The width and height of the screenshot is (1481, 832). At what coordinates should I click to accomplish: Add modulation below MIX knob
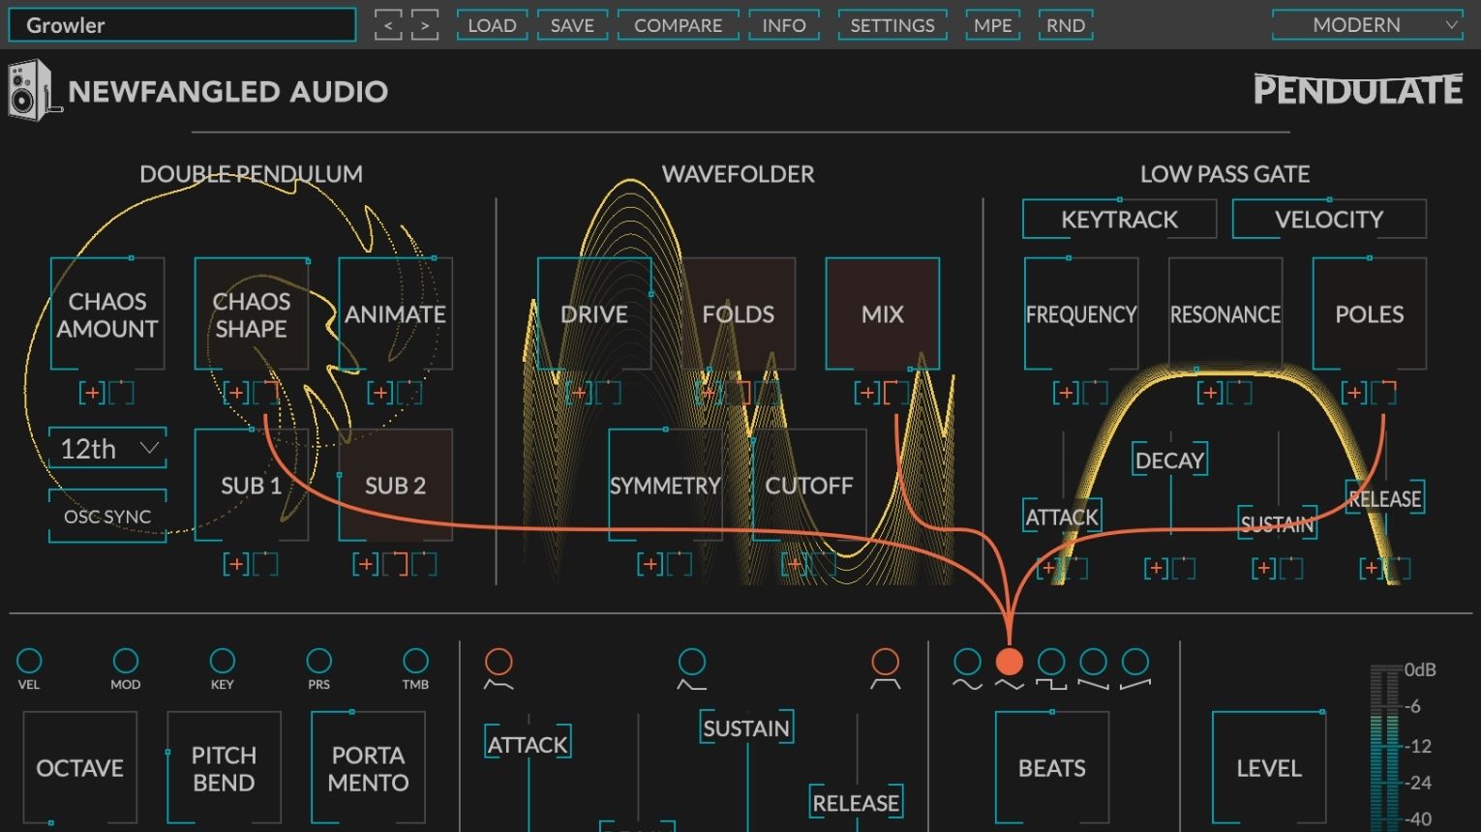pyautogui.click(x=866, y=393)
